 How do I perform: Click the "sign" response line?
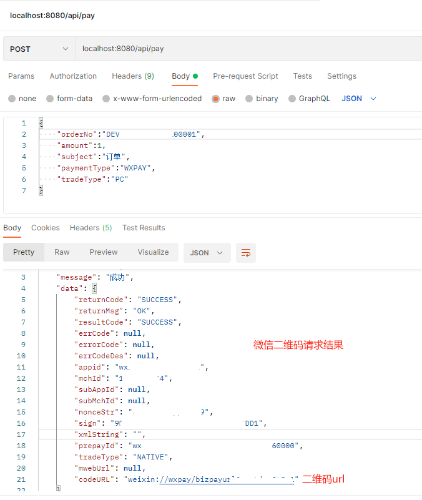(x=170, y=423)
